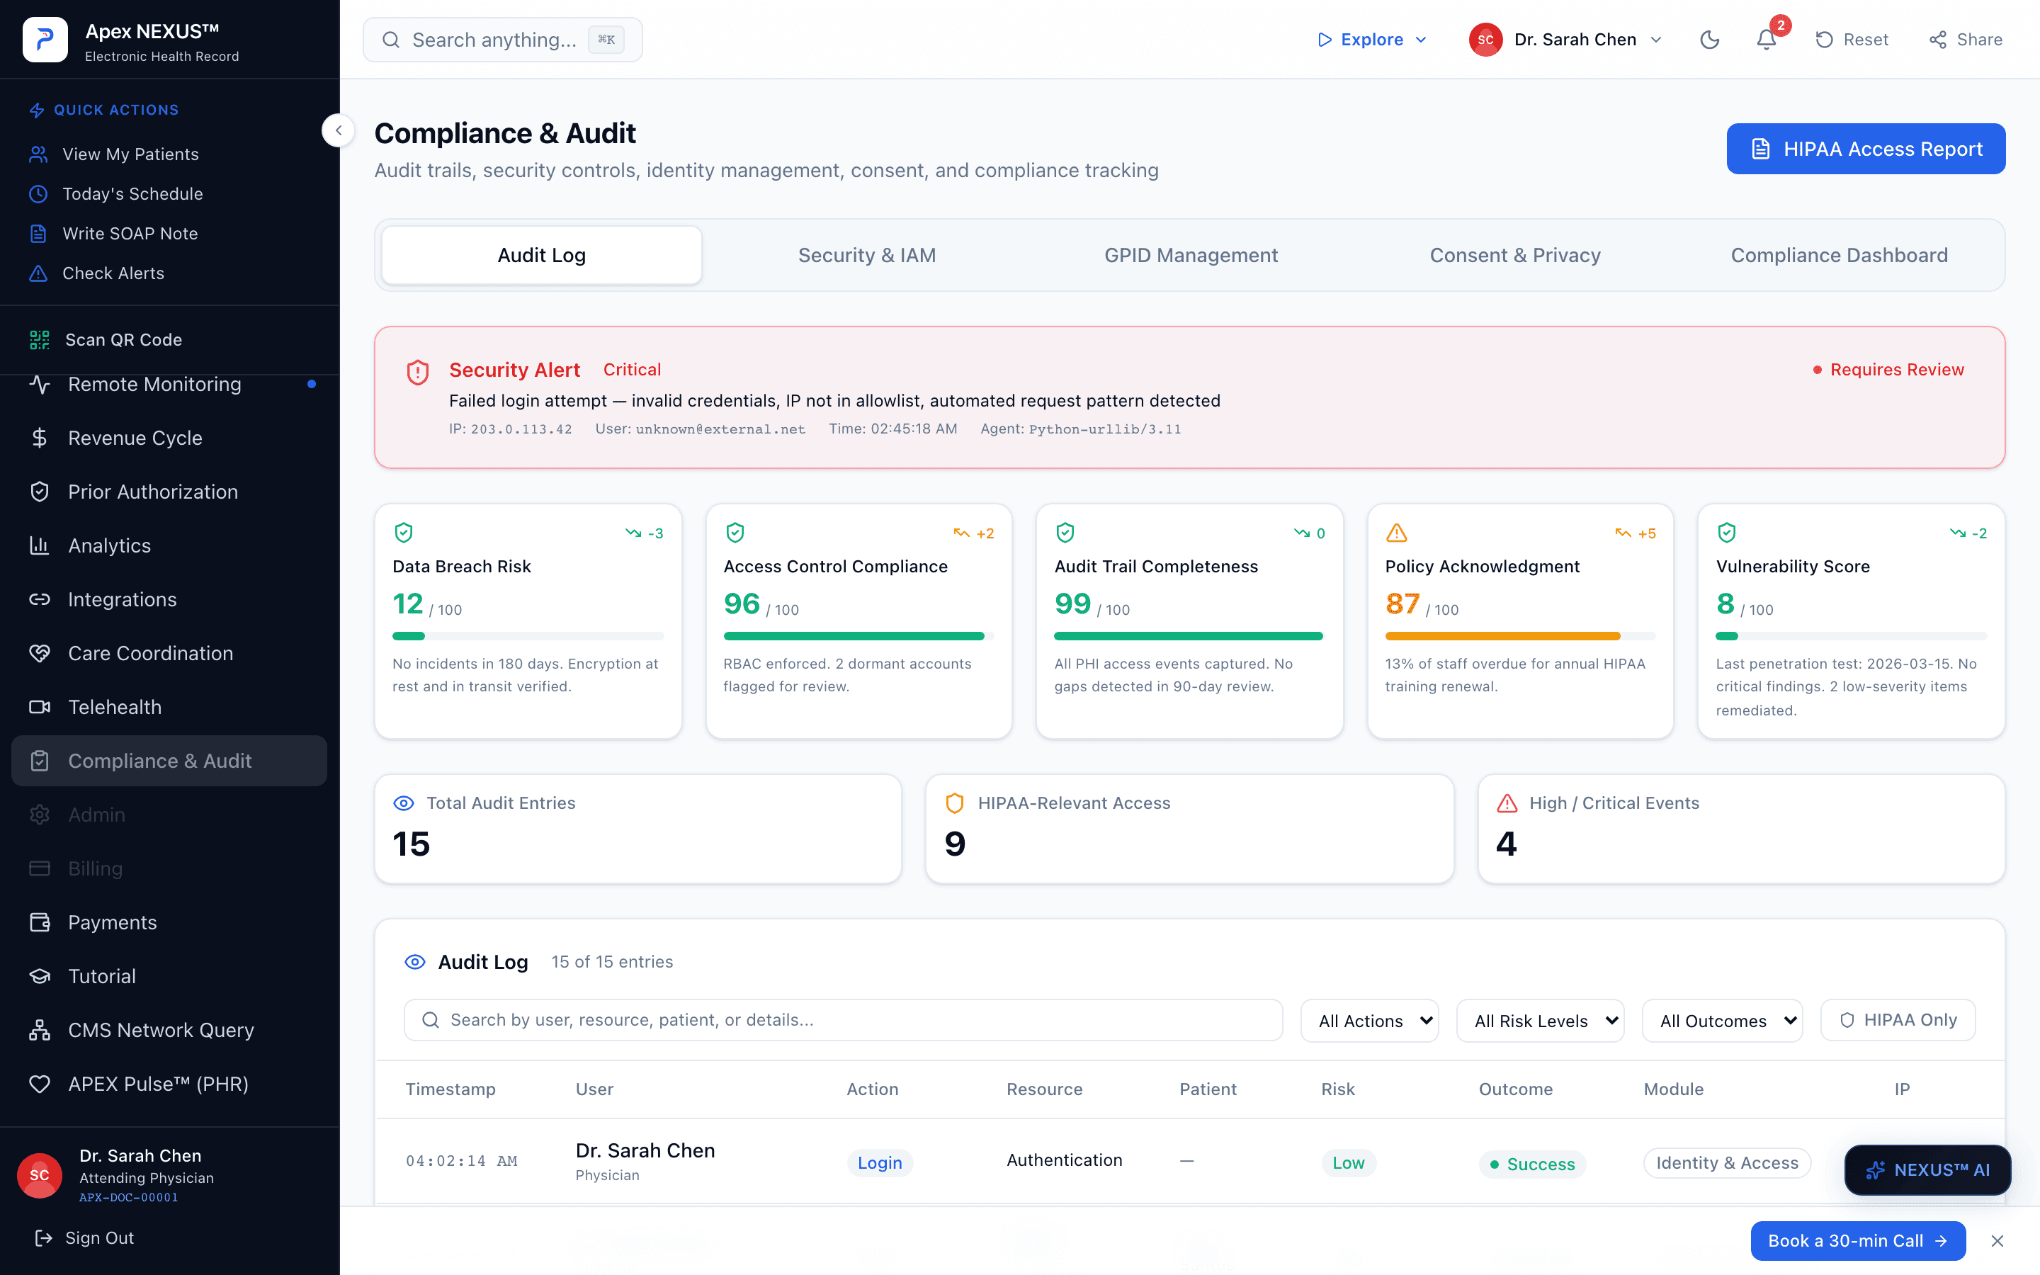2040x1275 pixels.
Task: Switch to the Compliance Dashboard tab
Action: [x=1840, y=256]
